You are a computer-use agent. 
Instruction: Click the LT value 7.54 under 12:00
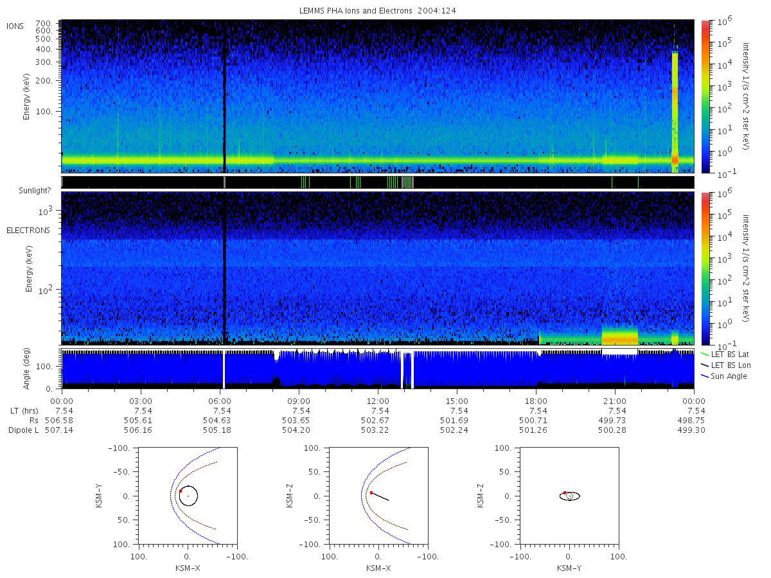tap(380, 410)
